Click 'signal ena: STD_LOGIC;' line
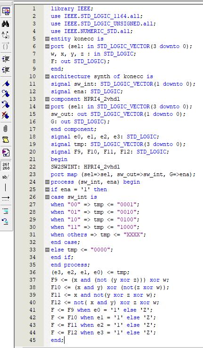The width and height of the screenshot is (203, 348). point(87,92)
